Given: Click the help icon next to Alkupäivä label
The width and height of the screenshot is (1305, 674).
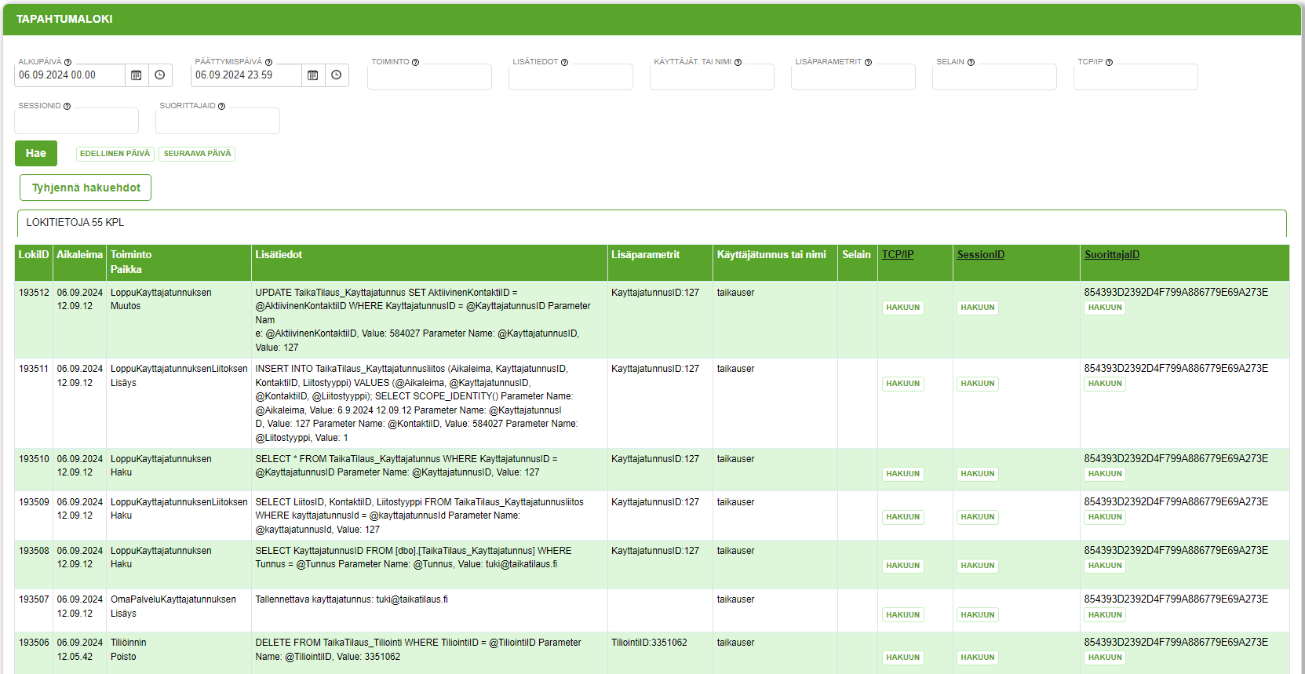Looking at the screenshot, I should (67, 62).
